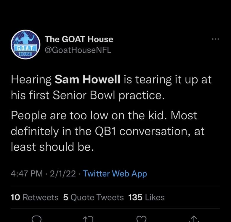Click the Twitter Web App source link
231x222 pixels.
click(x=115, y=173)
